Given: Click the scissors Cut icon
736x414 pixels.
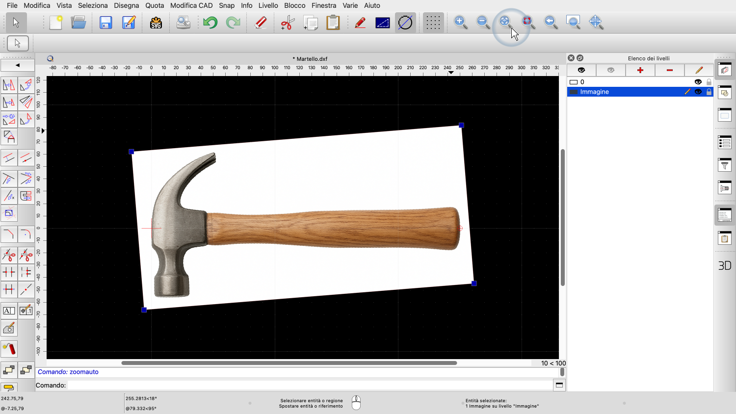Looking at the screenshot, I should point(287,23).
